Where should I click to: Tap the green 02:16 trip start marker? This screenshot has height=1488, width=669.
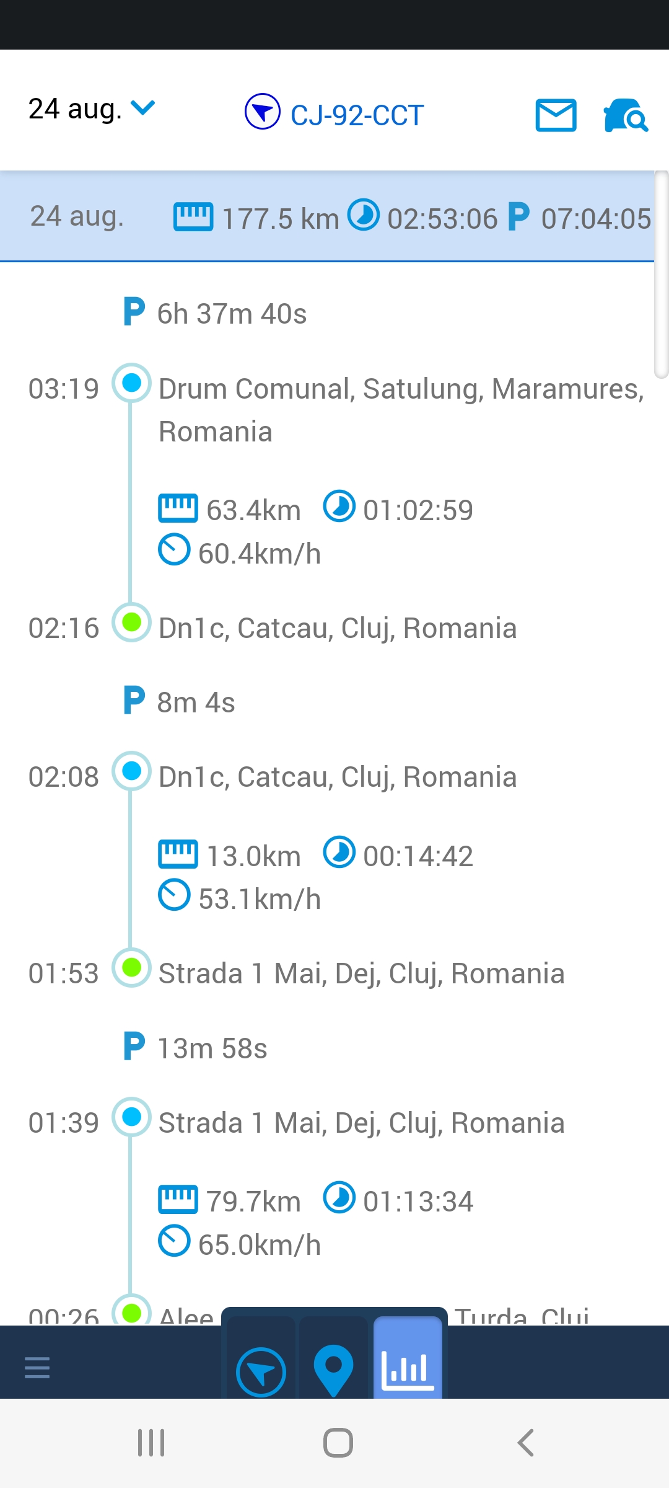click(131, 622)
